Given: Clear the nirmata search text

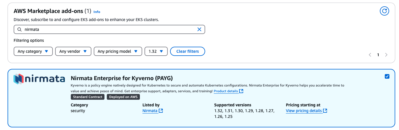Looking at the screenshot, I should click(x=199, y=29).
